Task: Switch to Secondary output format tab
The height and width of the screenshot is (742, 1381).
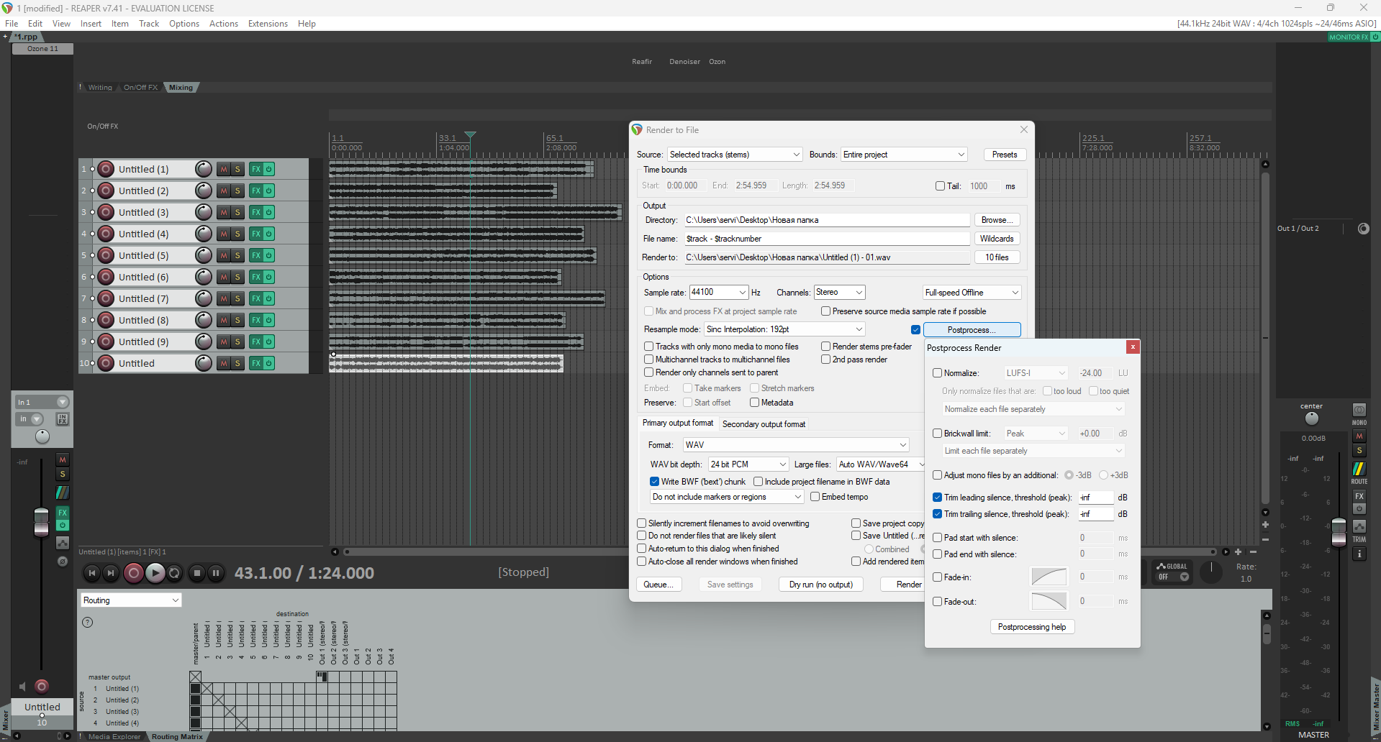Action: click(764, 424)
